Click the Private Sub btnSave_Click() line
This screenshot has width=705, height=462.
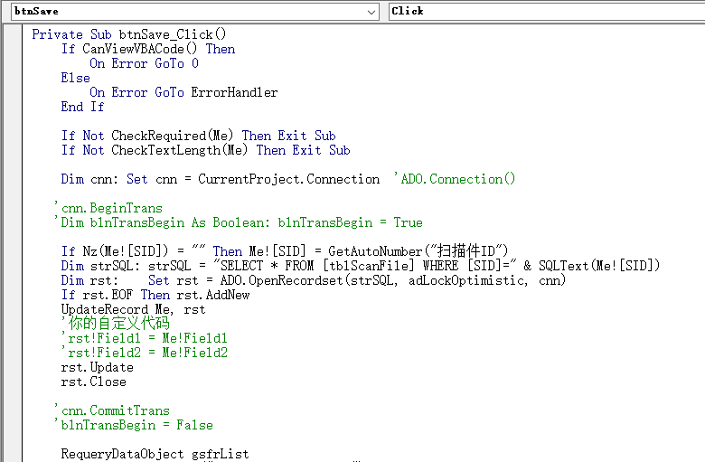coord(129,34)
